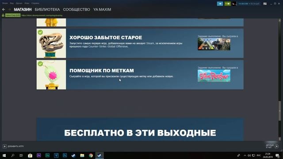
Task: Open the Игры menu
Action: (x=27, y=3)
